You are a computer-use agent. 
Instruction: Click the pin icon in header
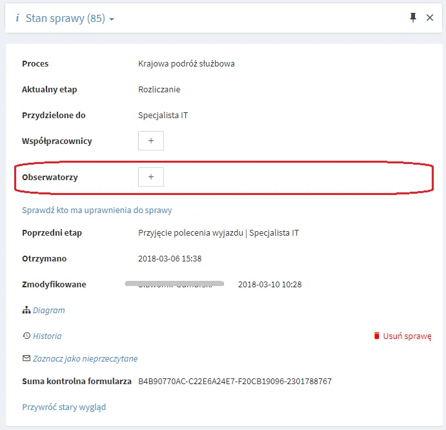coord(413,17)
